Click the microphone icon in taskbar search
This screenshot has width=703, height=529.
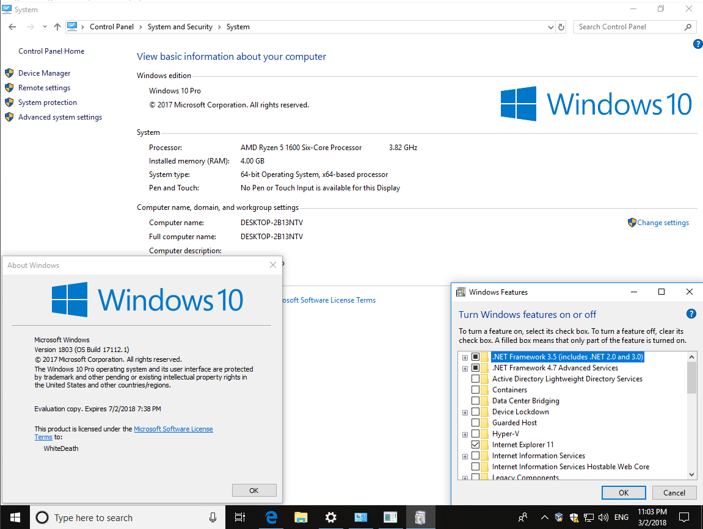click(x=213, y=517)
